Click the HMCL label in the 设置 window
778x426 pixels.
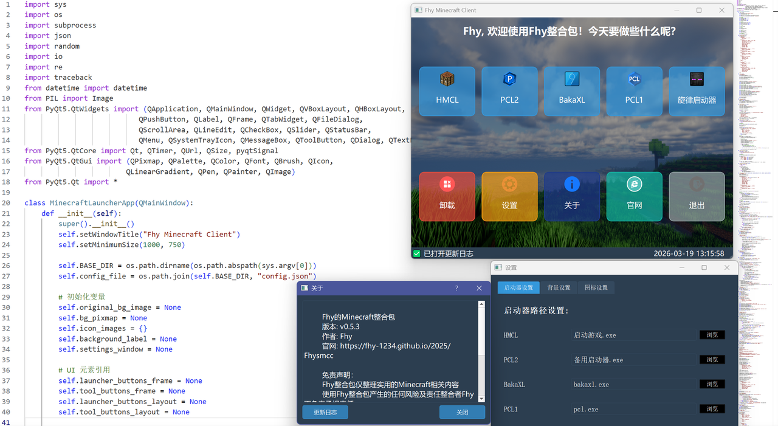pos(511,335)
